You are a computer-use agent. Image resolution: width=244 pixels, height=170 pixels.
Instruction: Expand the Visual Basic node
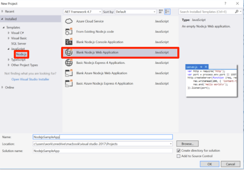[x=9, y=38]
